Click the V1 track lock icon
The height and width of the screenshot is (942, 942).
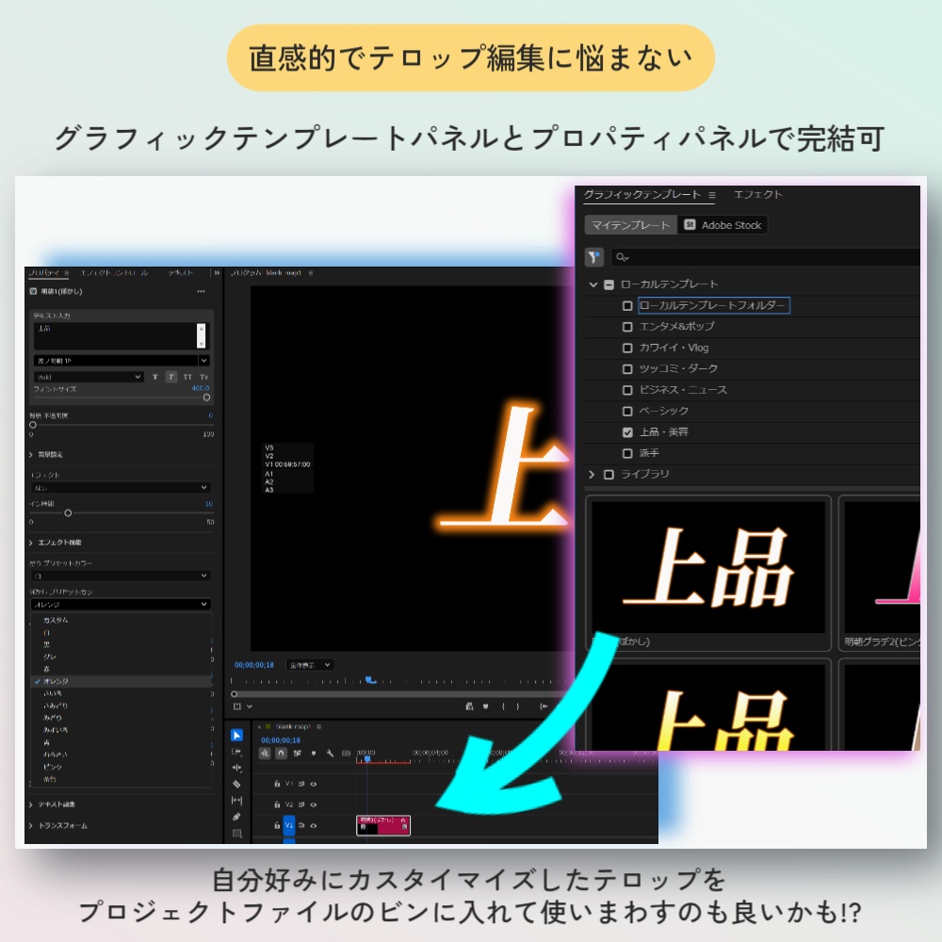[x=277, y=825]
